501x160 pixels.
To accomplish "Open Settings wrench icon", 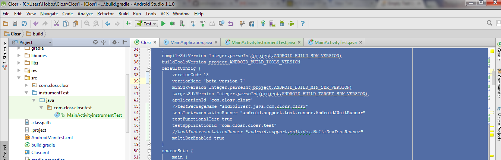I will pos(242,23).
